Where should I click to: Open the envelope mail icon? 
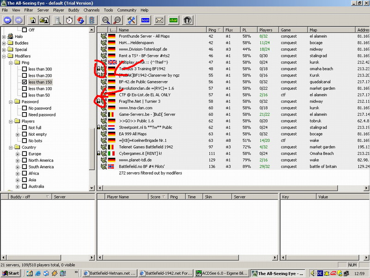click(159, 20)
